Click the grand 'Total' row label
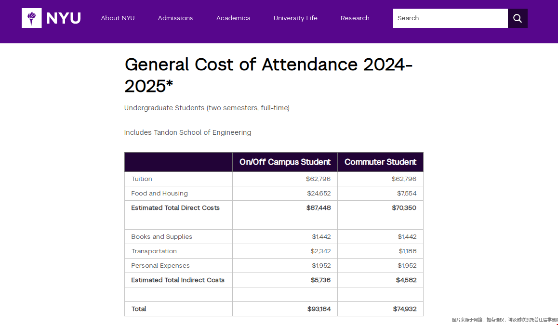Screen dimensions: 558x325 (x=139, y=309)
